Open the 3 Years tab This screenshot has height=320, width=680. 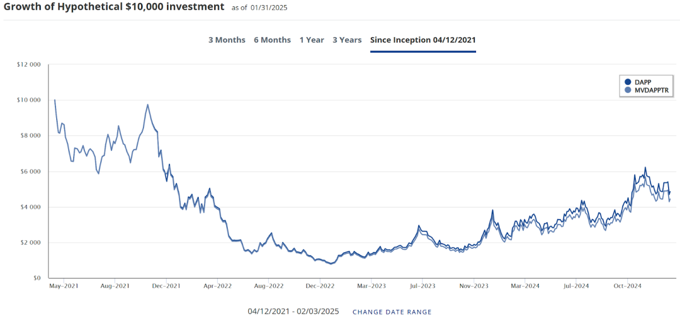tap(347, 40)
